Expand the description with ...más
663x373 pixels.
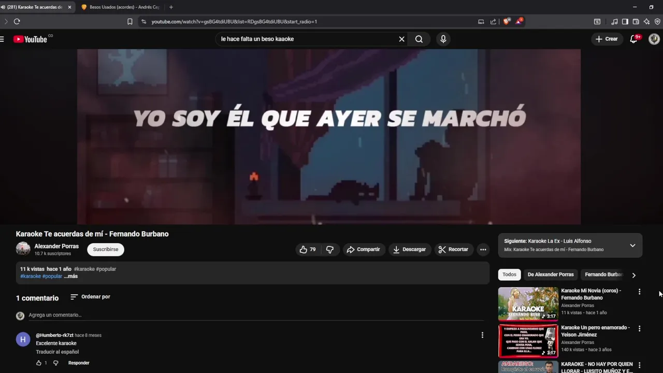point(71,276)
